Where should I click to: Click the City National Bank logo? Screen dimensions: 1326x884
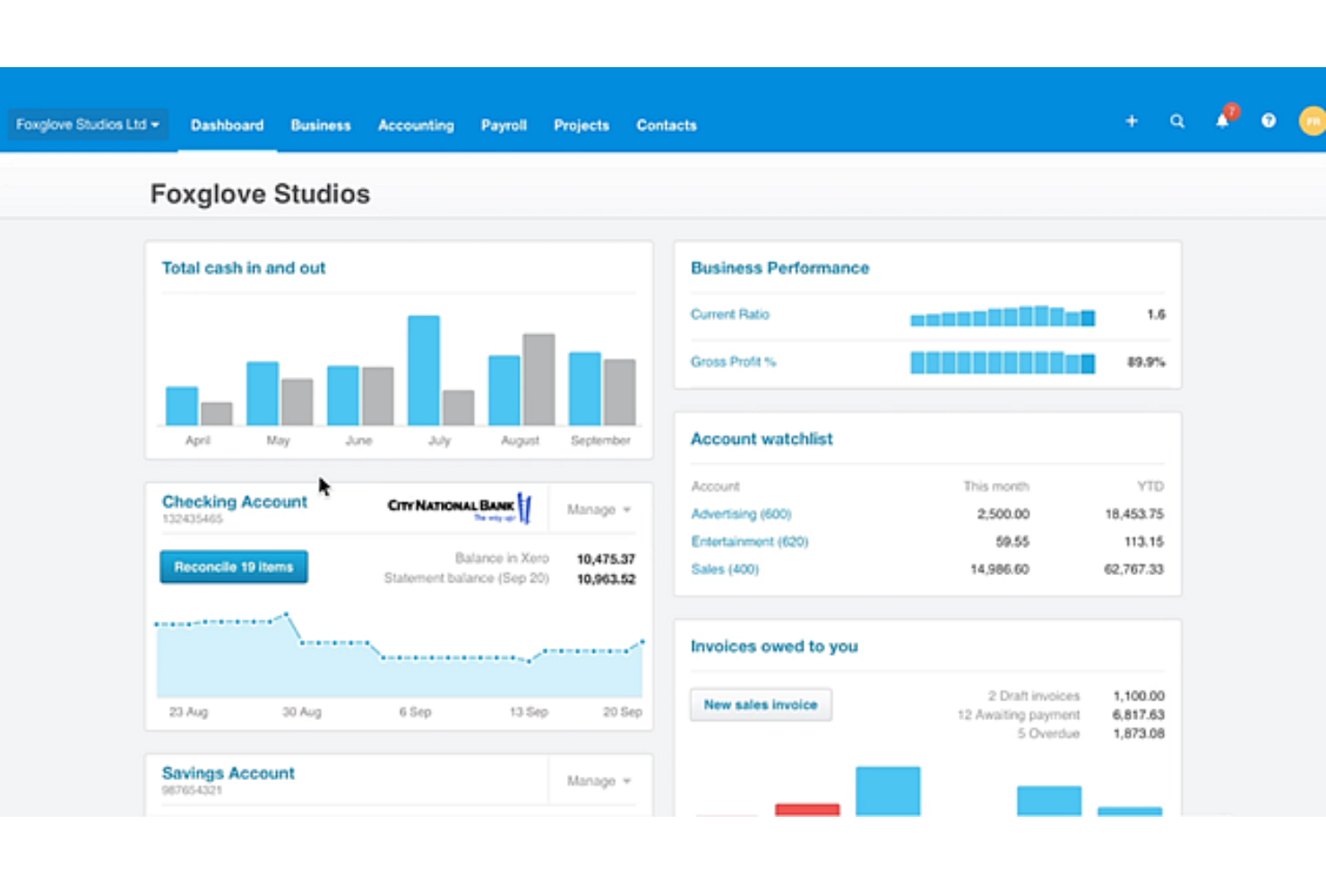459,508
